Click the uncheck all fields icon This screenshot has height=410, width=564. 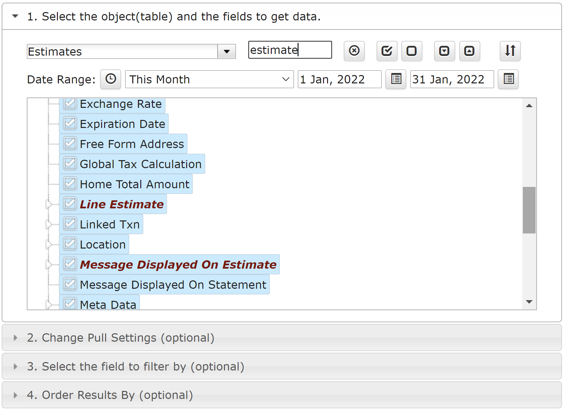point(412,51)
